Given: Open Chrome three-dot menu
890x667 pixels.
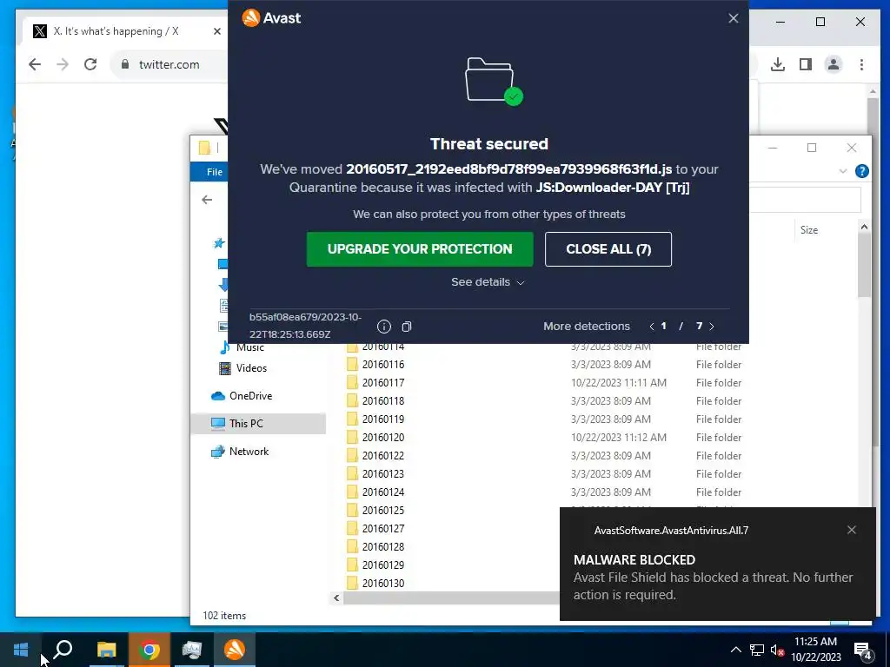Looking at the screenshot, I should 861,64.
